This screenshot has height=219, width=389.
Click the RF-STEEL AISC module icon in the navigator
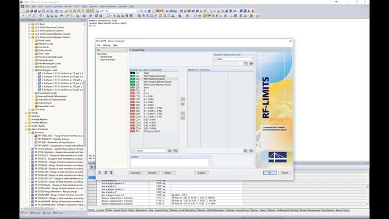click(36, 136)
